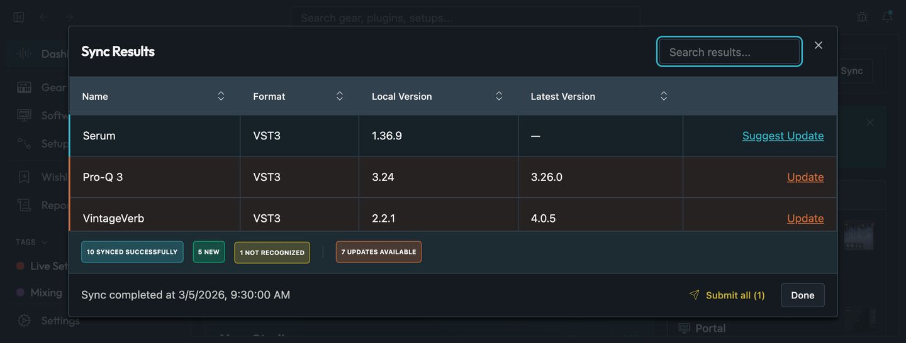
Task: Sort by Format column arrows
Action: click(340, 96)
